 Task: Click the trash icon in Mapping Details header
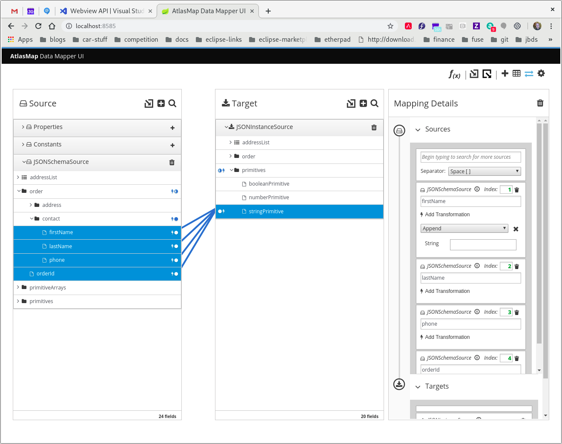[x=540, y=103]
